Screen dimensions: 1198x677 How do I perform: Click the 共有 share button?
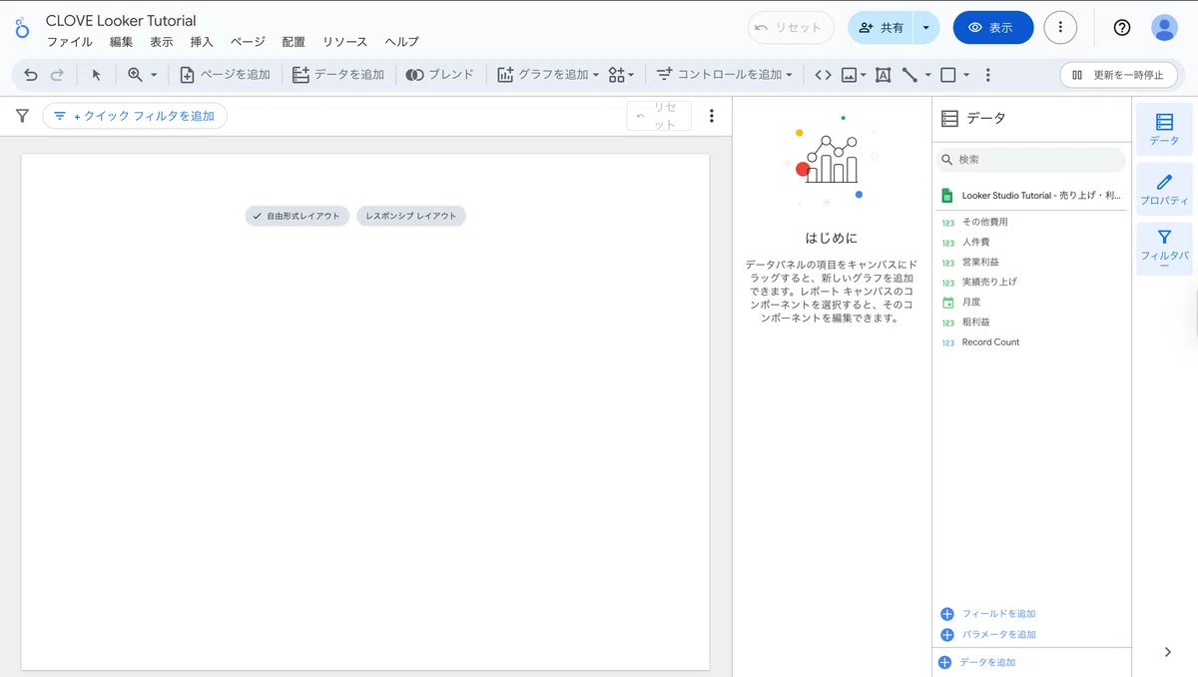point(881,28)
